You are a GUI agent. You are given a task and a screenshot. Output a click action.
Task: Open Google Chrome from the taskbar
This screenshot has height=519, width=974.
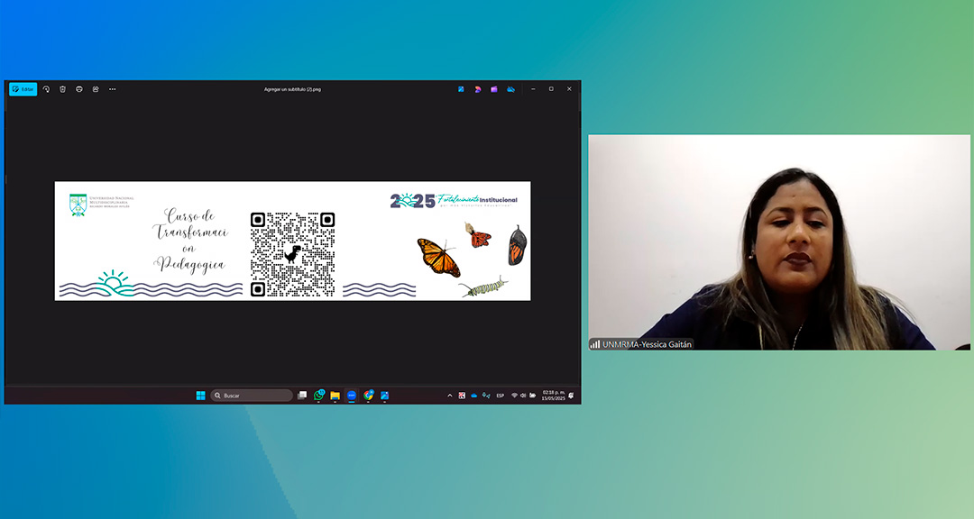(x=368, y=396)
